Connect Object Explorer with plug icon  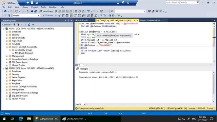click(14, 25)
